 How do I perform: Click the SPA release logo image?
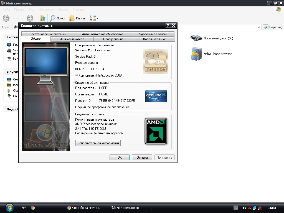click(x=156, y=62)
